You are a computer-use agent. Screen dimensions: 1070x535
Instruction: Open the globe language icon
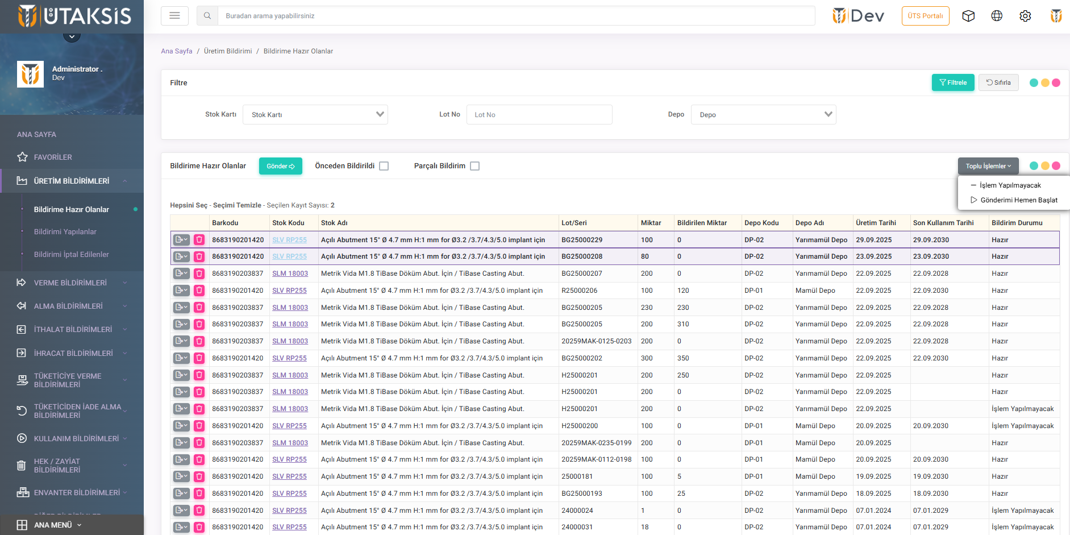point(997,16)
